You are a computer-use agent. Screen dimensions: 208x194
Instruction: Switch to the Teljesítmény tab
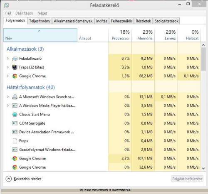(x=40, y=21)
